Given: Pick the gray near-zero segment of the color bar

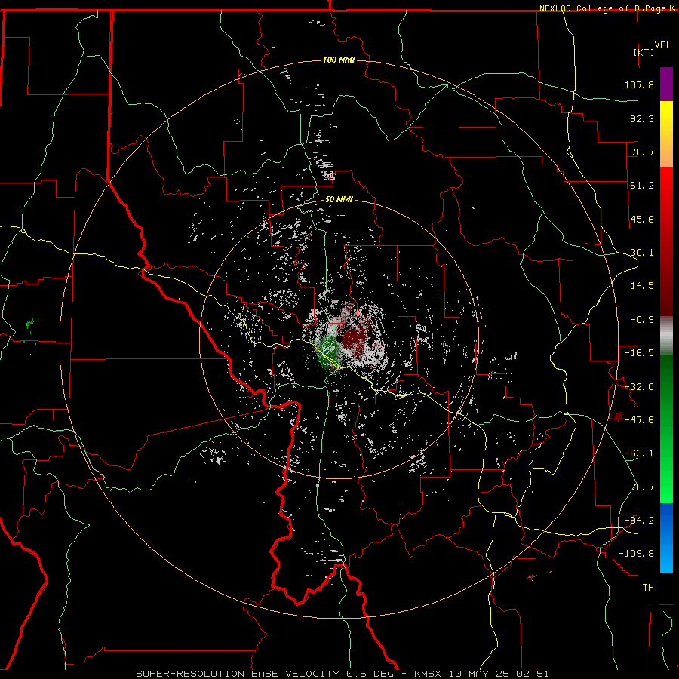Looking at the screenshot, I should [666, 336].
